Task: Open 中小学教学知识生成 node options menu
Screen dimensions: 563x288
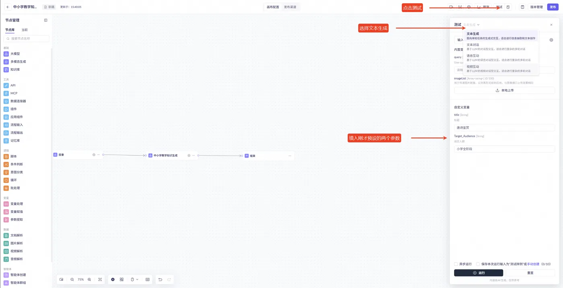Action: point(193,155)
